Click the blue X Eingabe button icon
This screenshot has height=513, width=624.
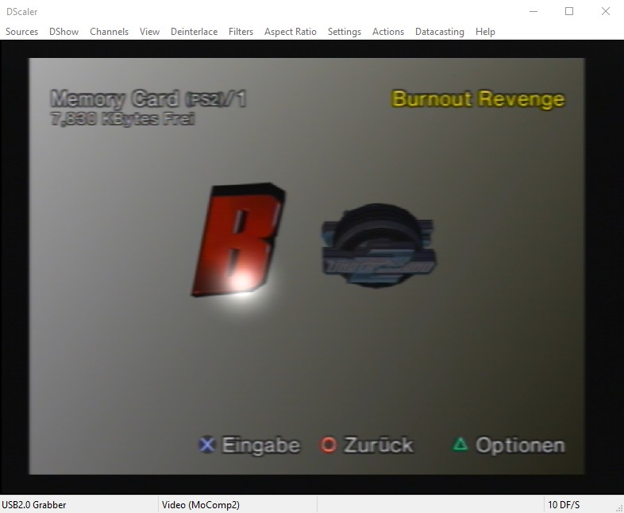coord(206,445)
